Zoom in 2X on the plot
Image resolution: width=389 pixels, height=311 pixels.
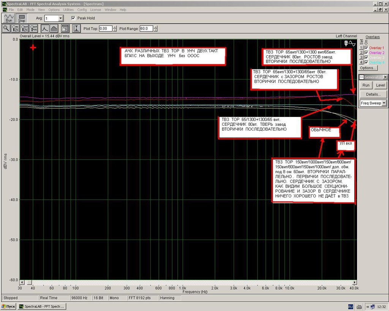(x=15, y=28)
